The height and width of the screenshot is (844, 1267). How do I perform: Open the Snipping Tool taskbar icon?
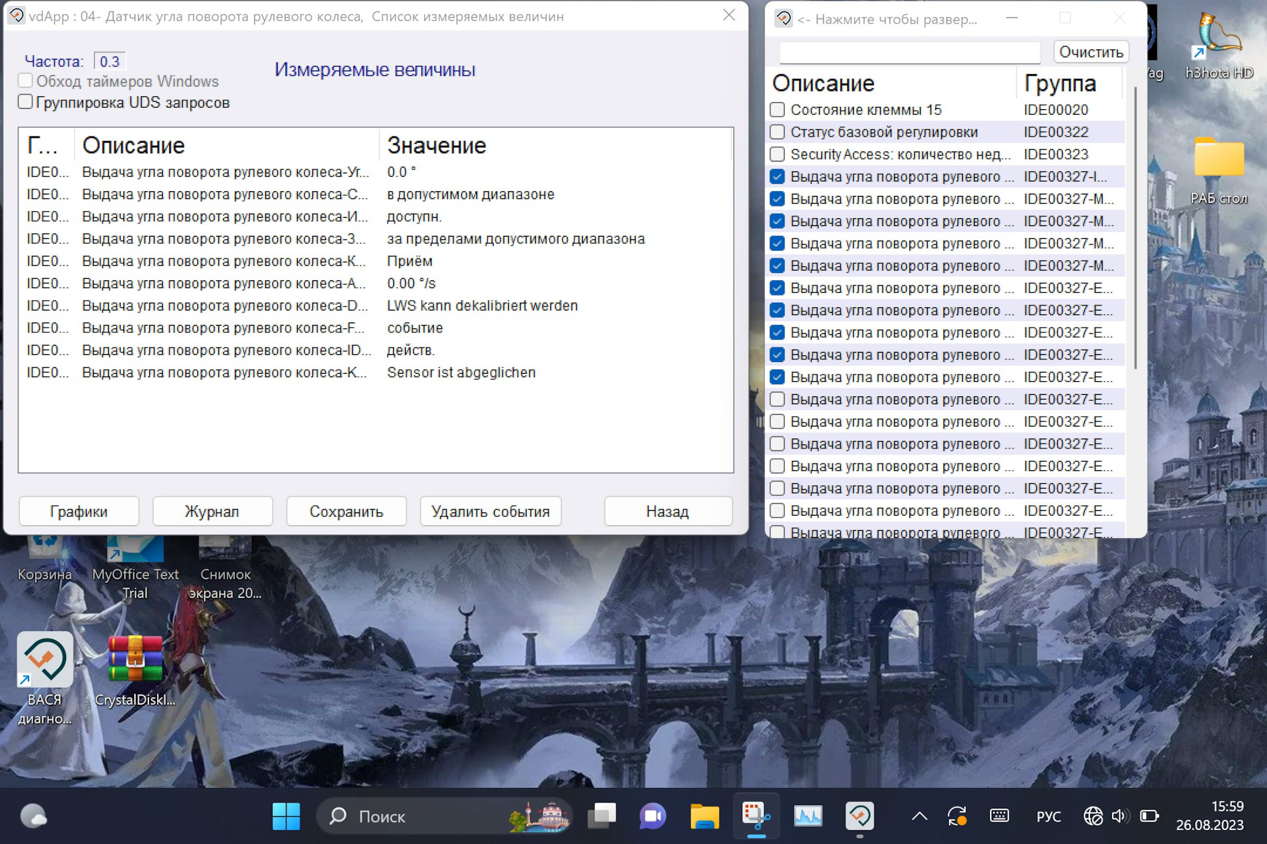pos(756,816)
